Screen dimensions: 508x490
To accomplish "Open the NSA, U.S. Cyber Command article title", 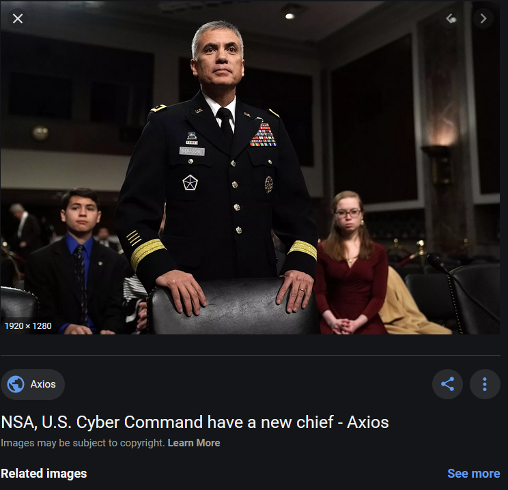I will coord(195,422).
